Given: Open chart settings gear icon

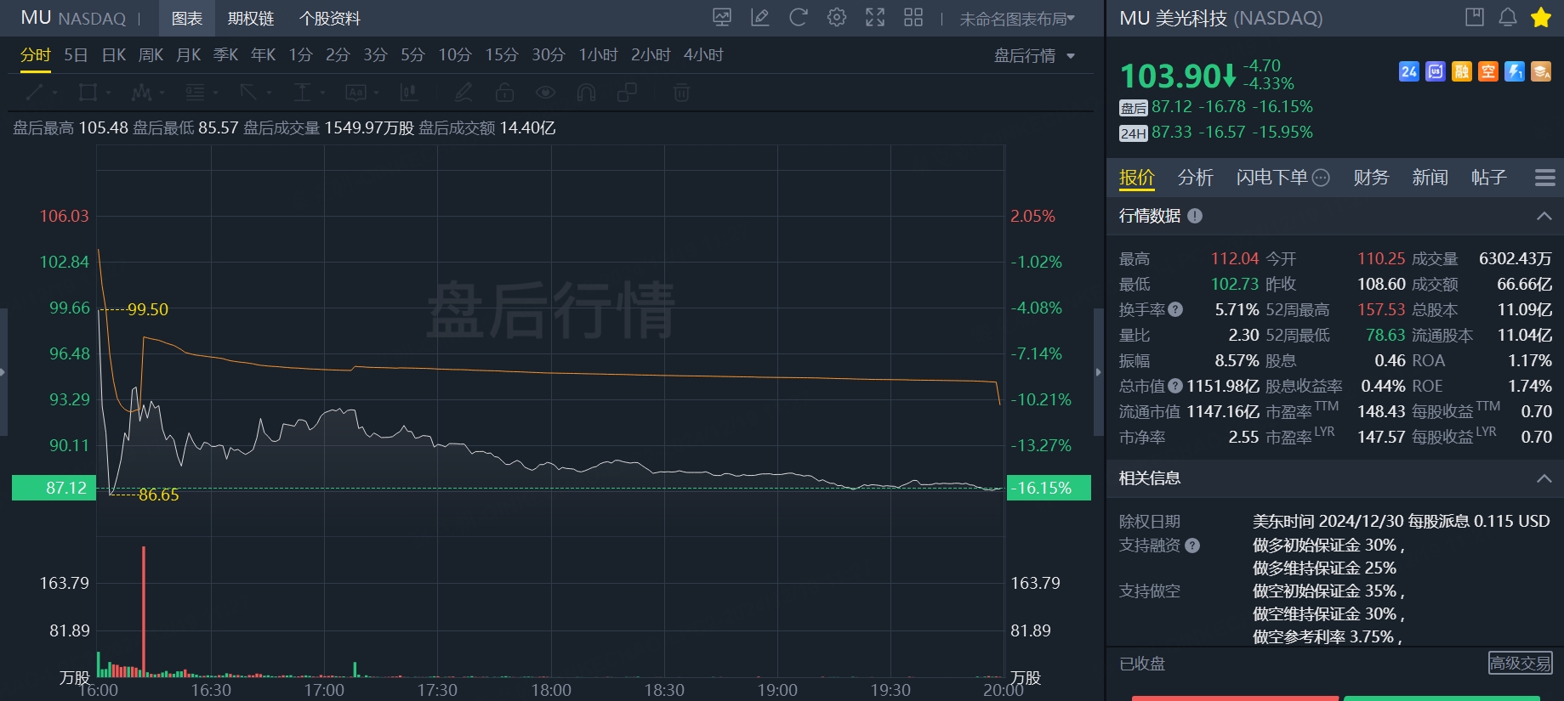Looking at the screenshot, I should pos(837,18).
